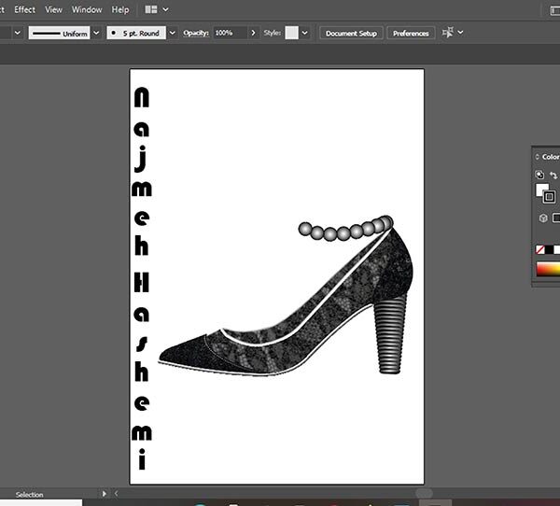Click the out-of-gamut cube warning icon

(x=543, y=218)
